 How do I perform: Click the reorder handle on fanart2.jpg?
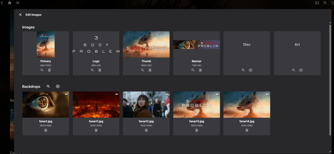point(167,94)
